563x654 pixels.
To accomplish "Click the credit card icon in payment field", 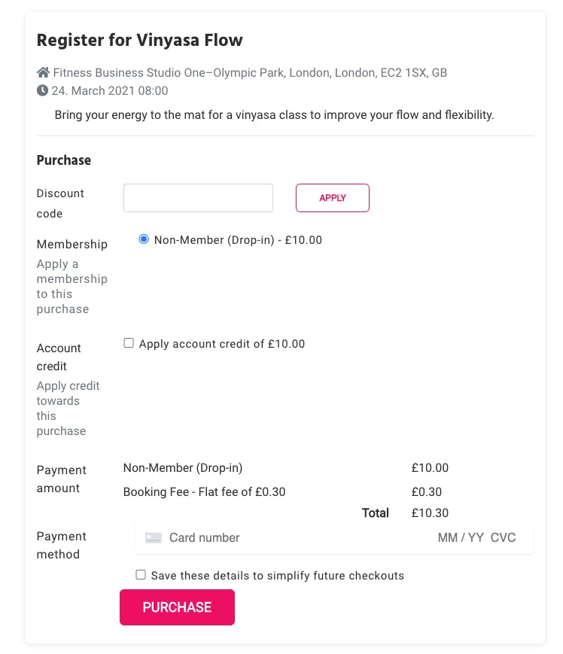I will pos(153,537).
